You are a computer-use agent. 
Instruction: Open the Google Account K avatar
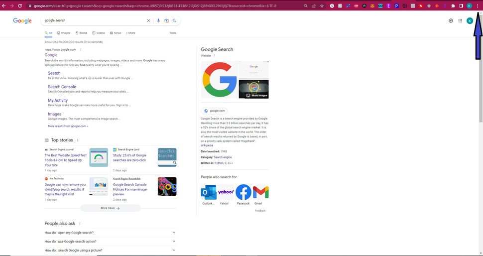470,20
